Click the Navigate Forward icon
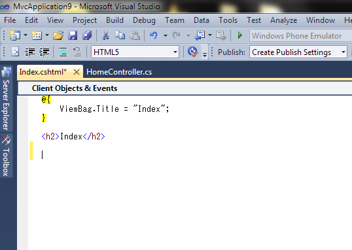The width and height of the screenshot is (352, 250). pyautogui.click(x=221, y=35)
